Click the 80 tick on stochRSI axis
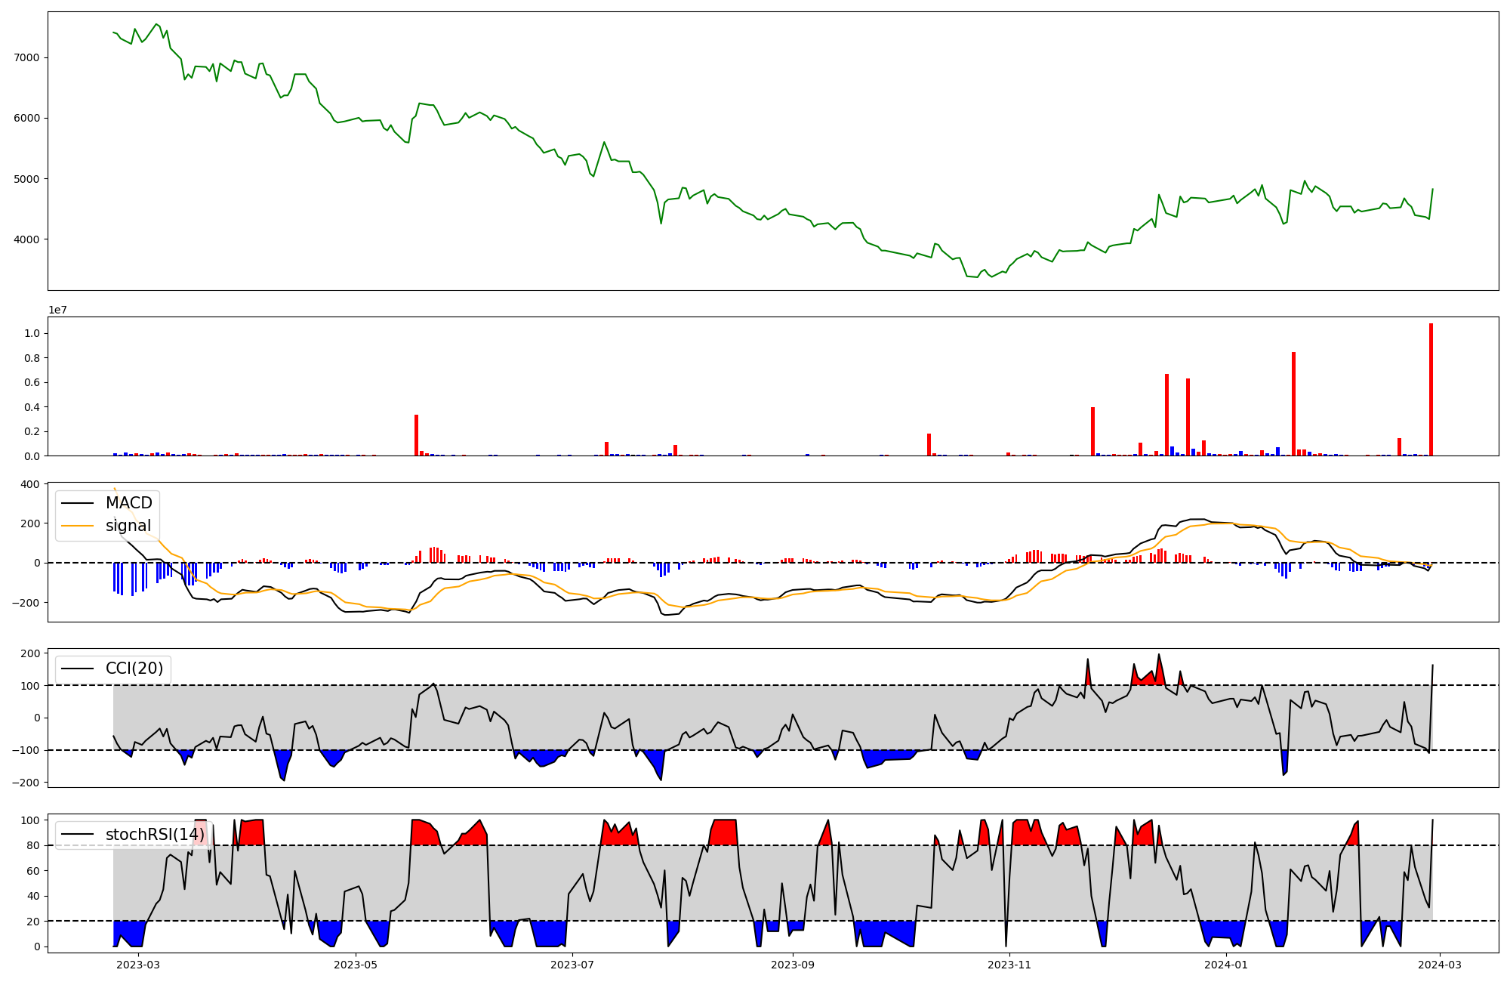The image size is (1510, 982). tap(33, 845)
